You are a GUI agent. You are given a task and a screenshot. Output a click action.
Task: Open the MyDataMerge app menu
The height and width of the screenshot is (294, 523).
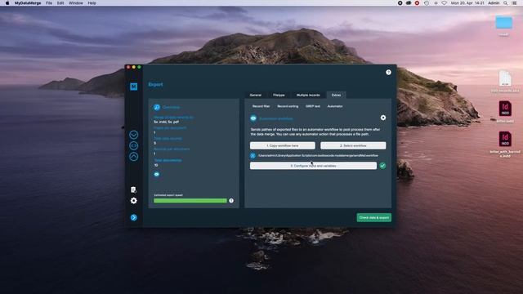[28, 3]
